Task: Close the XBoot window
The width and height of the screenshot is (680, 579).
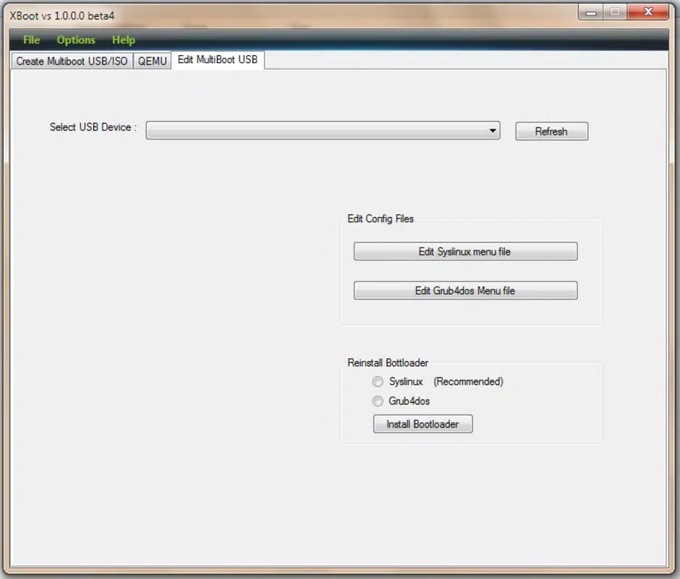Action: coord(648,12)
